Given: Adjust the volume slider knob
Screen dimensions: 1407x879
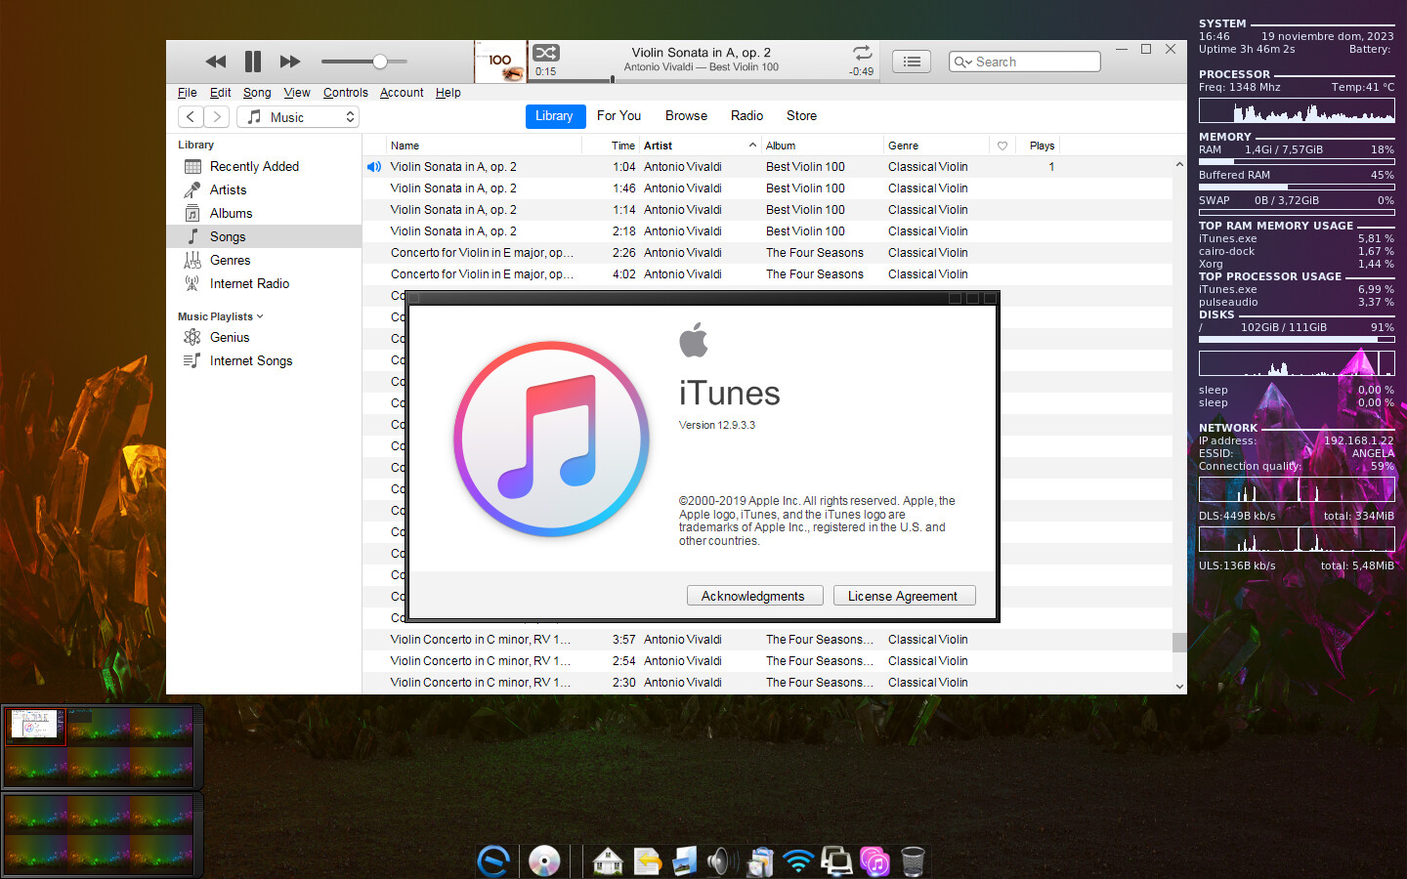Looking at the screenshot, I should tap(380, 62).
